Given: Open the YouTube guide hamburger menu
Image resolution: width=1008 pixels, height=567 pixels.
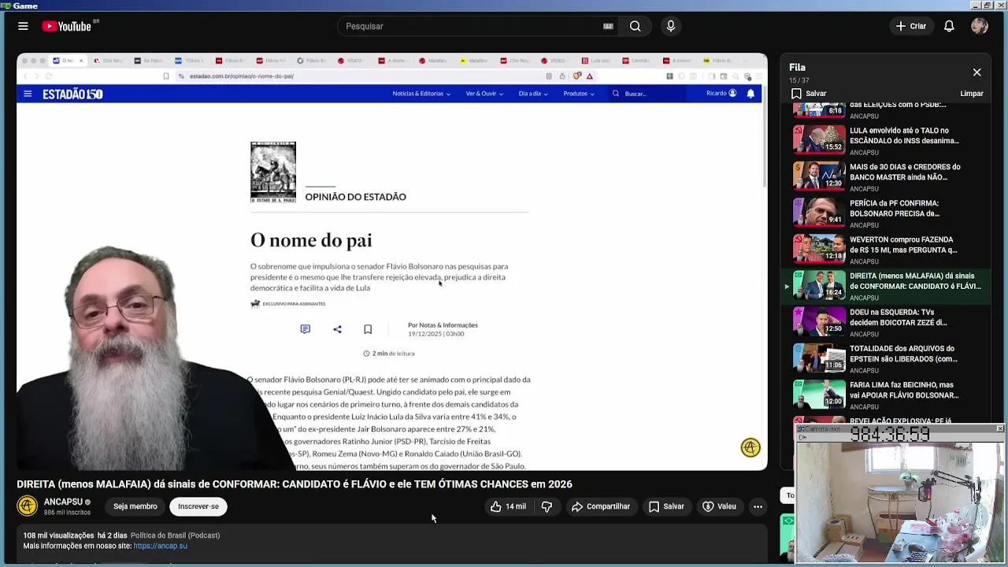Looking at the screenshot, I should coord(23,26).
